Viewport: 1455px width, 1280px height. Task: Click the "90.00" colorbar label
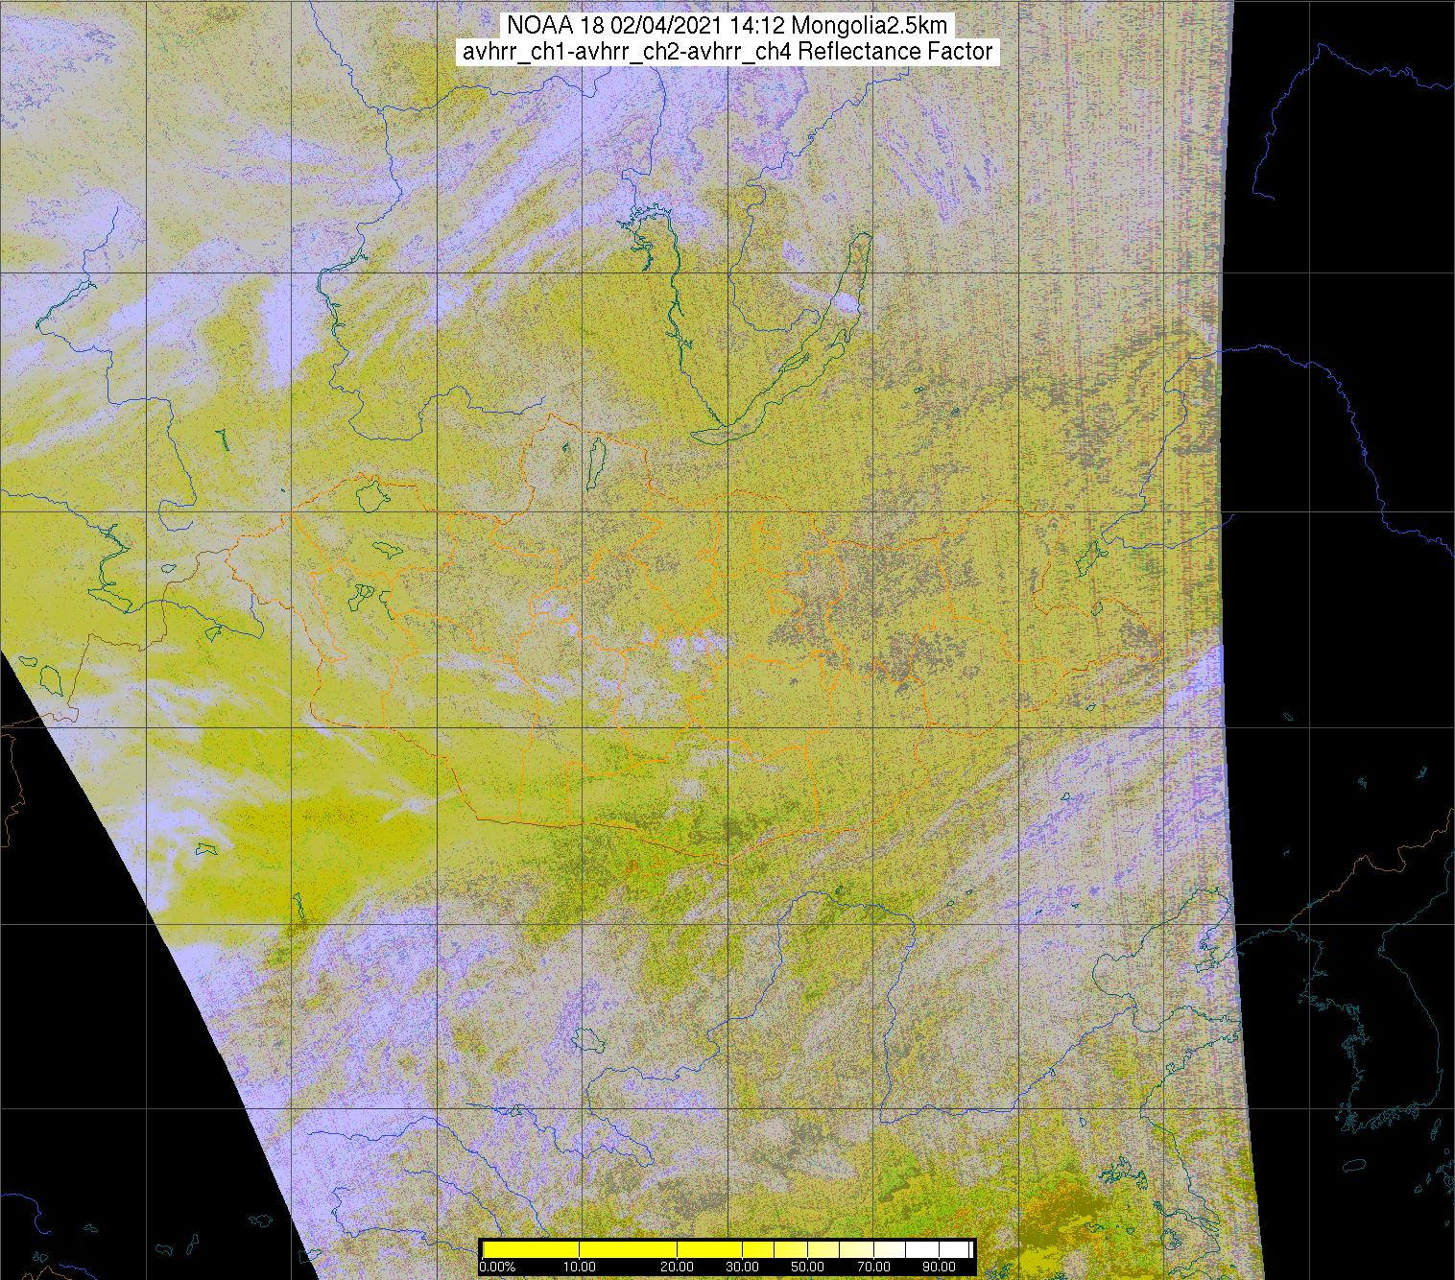tap(940, 1267)
